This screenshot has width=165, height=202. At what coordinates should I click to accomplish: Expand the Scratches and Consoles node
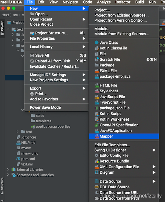8,175
